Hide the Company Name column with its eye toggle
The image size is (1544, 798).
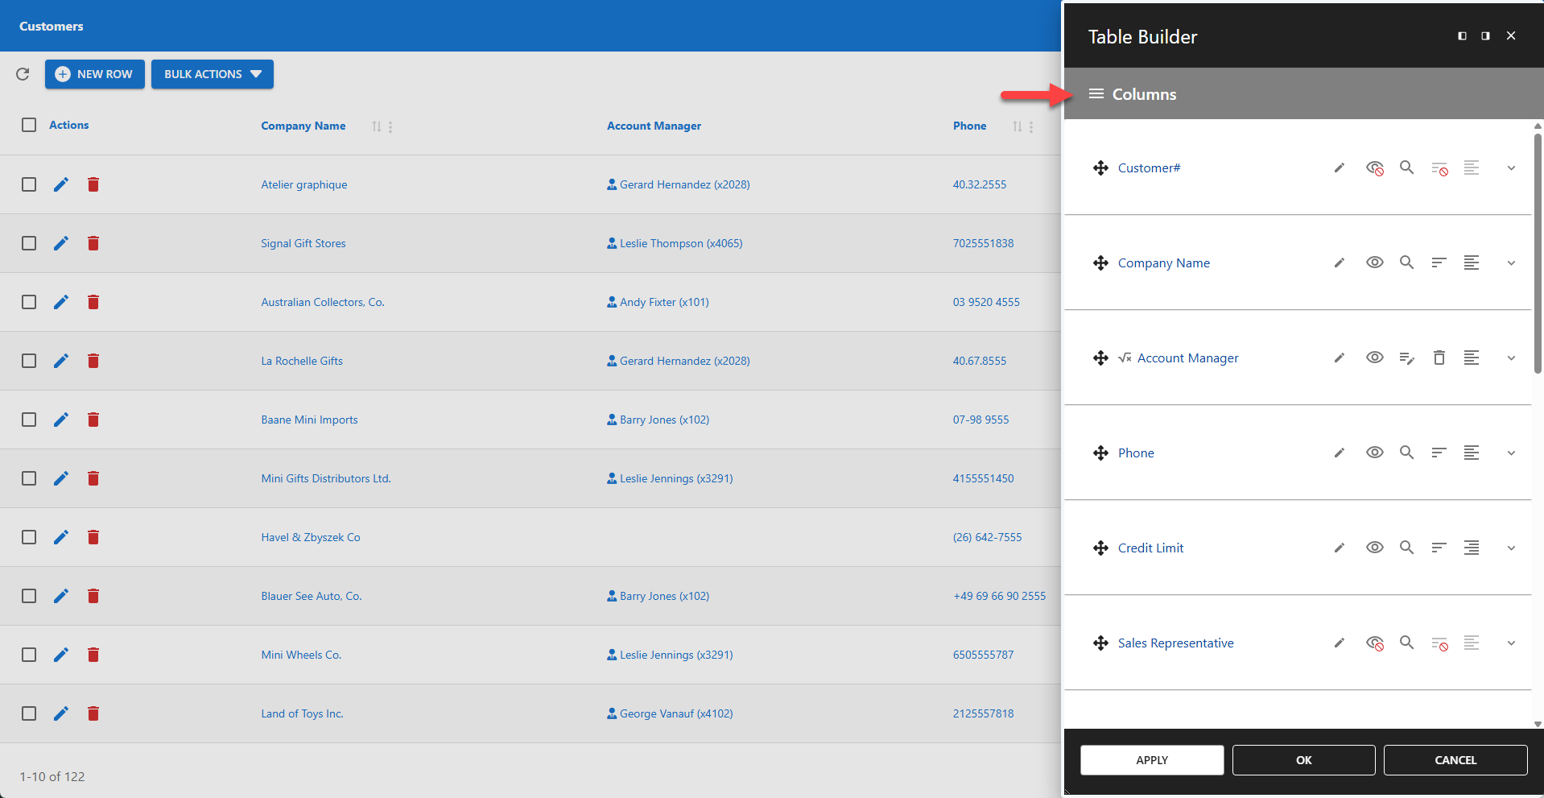pyautogui.click(x=1374, y=263)
